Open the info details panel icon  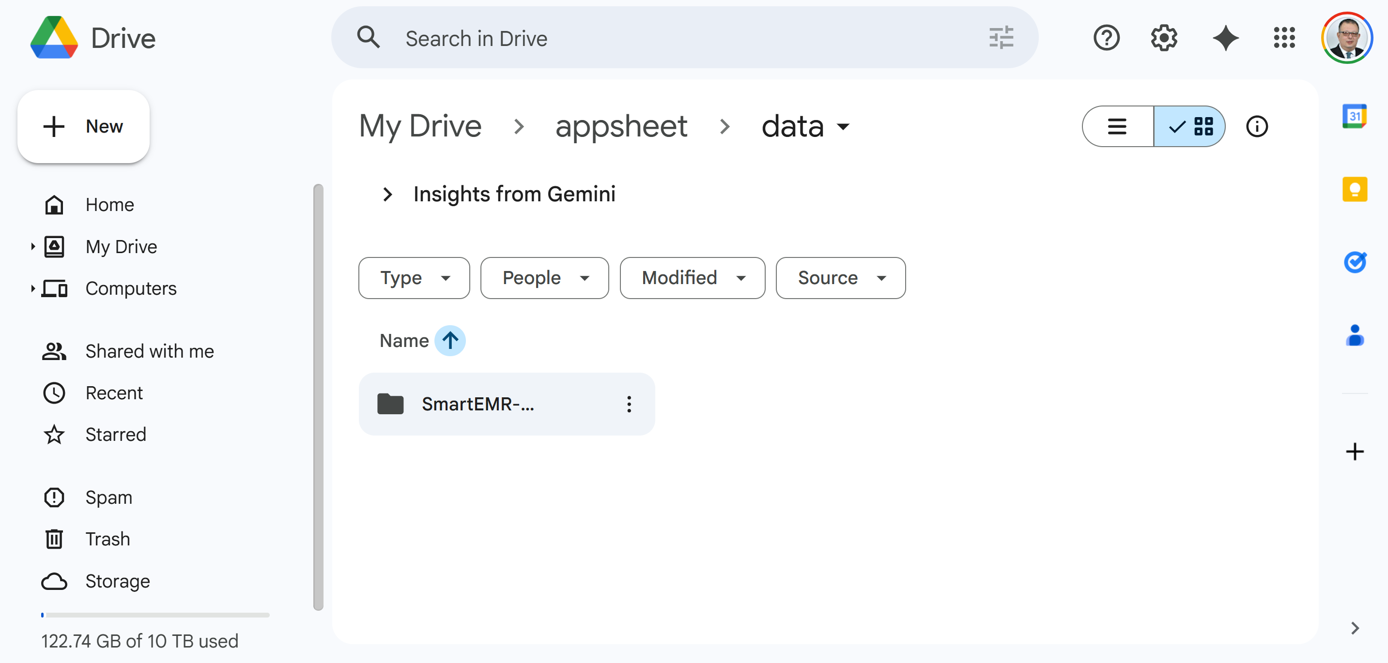point(1257,126)
